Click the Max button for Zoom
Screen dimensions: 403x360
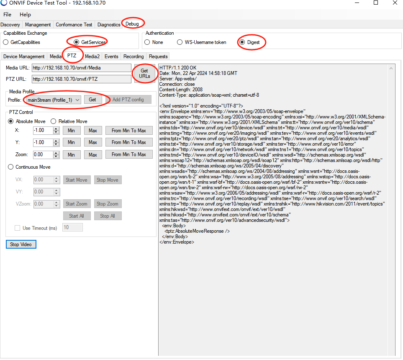tap(92, 154)
